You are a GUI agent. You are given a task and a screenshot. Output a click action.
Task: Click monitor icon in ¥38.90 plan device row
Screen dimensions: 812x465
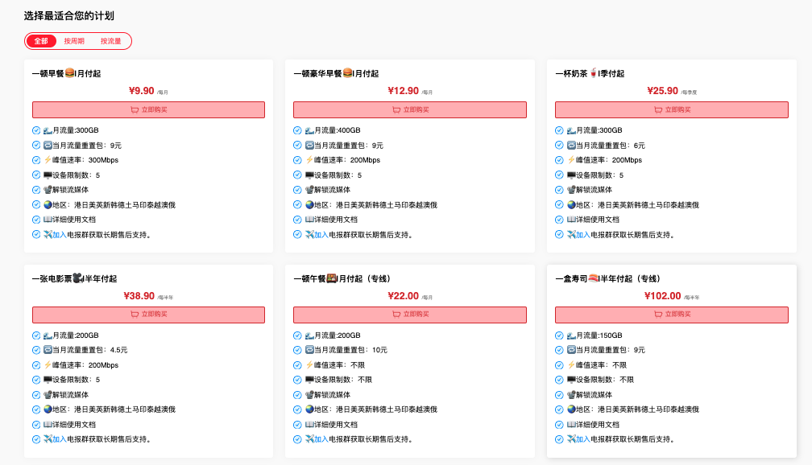pyautogui.click(x=48, y=380)
